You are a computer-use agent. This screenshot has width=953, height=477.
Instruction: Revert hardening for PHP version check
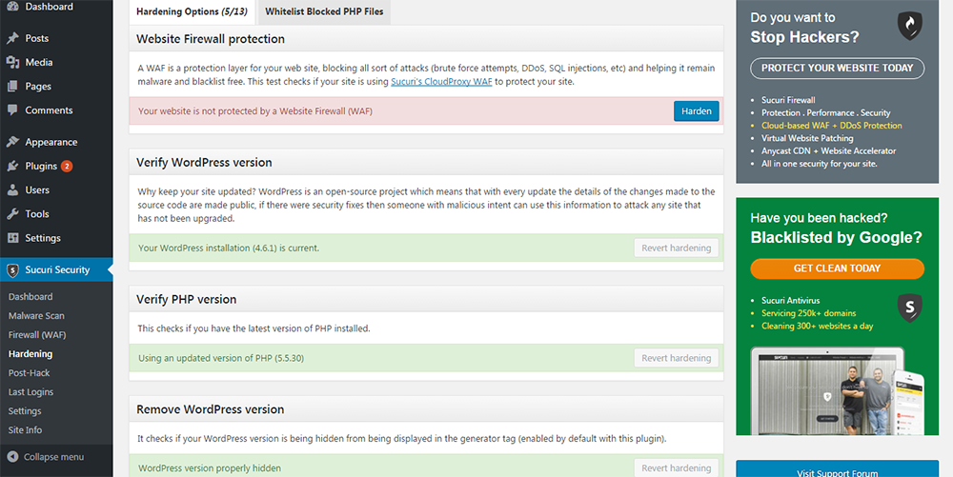pos(677,358)
